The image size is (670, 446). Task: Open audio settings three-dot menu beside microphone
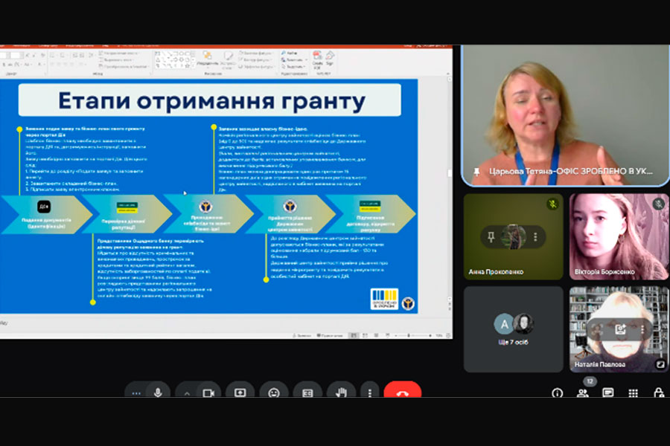coord(136,393)
